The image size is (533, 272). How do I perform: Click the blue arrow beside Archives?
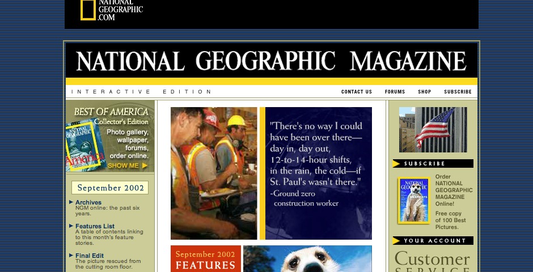pos(71,202)
